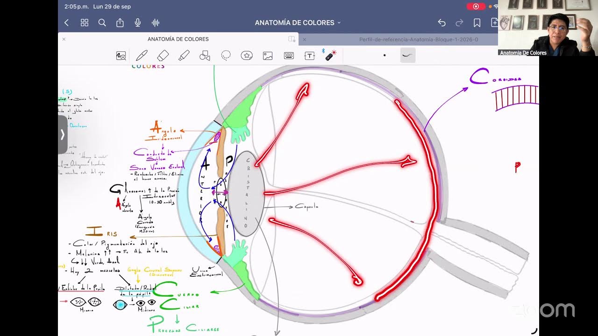Insert an image with photo tool

(x=268, y=56)
